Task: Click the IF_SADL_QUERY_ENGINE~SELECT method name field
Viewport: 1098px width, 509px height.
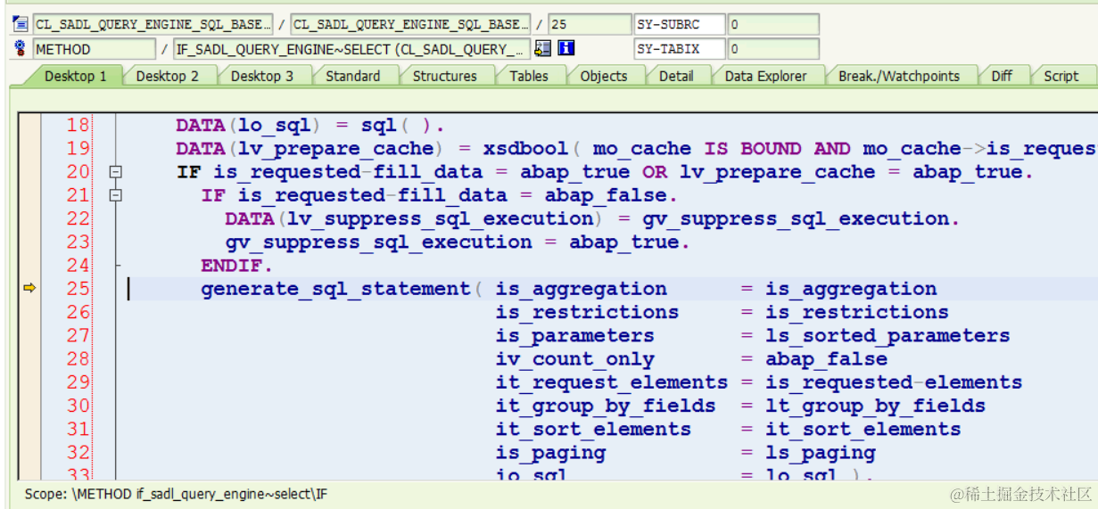Action: click(353, 49)
